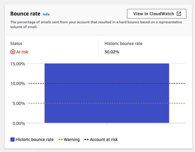This screenshot has height=152, width=195.
Task: Select the Bounce rate heading
Action: pyautogui.click(x=25, y=14)
